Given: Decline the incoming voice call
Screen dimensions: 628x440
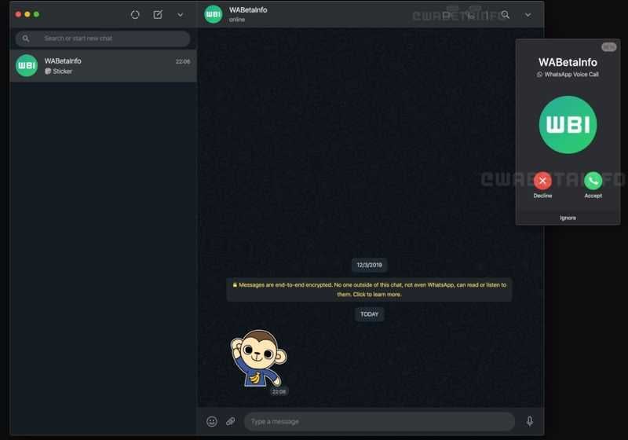Looking at the screenshot, I should [542, 181].
